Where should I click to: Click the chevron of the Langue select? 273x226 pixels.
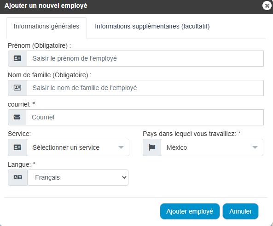coord(124,177)
